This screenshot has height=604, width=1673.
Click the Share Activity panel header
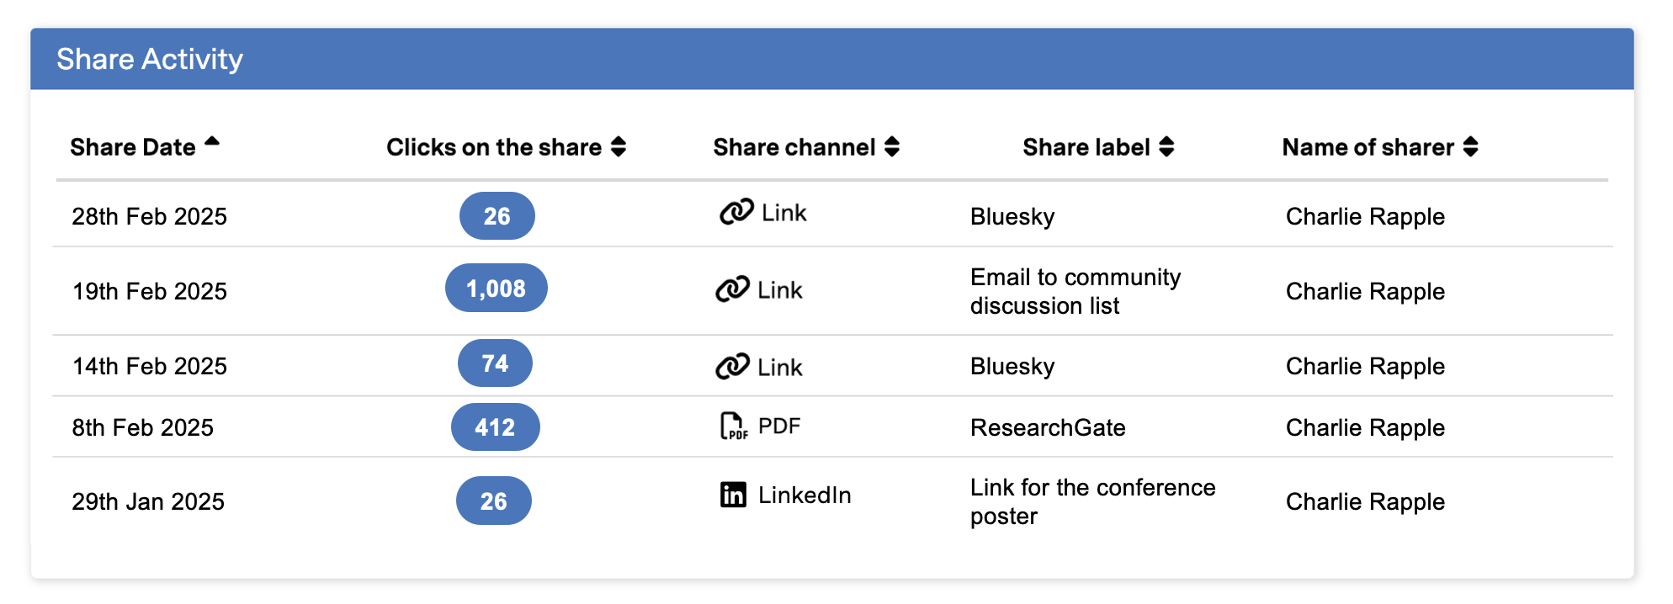pyautogui.click(x=831, y=59)
